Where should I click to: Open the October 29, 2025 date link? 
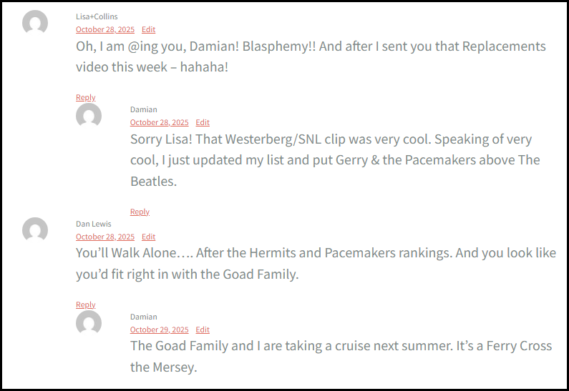pyautogui.click(x=159, y=330)
